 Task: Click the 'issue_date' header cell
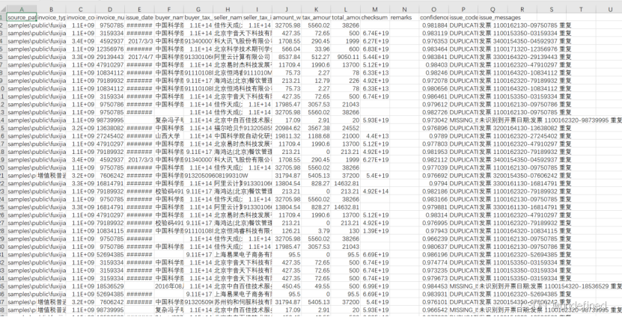[140, 17]
